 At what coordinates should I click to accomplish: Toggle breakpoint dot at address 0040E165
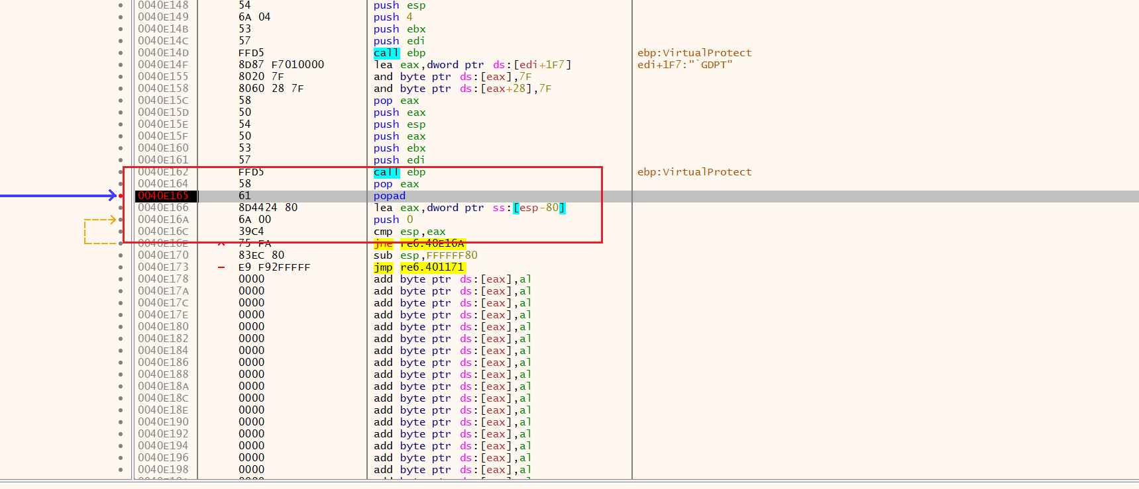tap(121, 196)
